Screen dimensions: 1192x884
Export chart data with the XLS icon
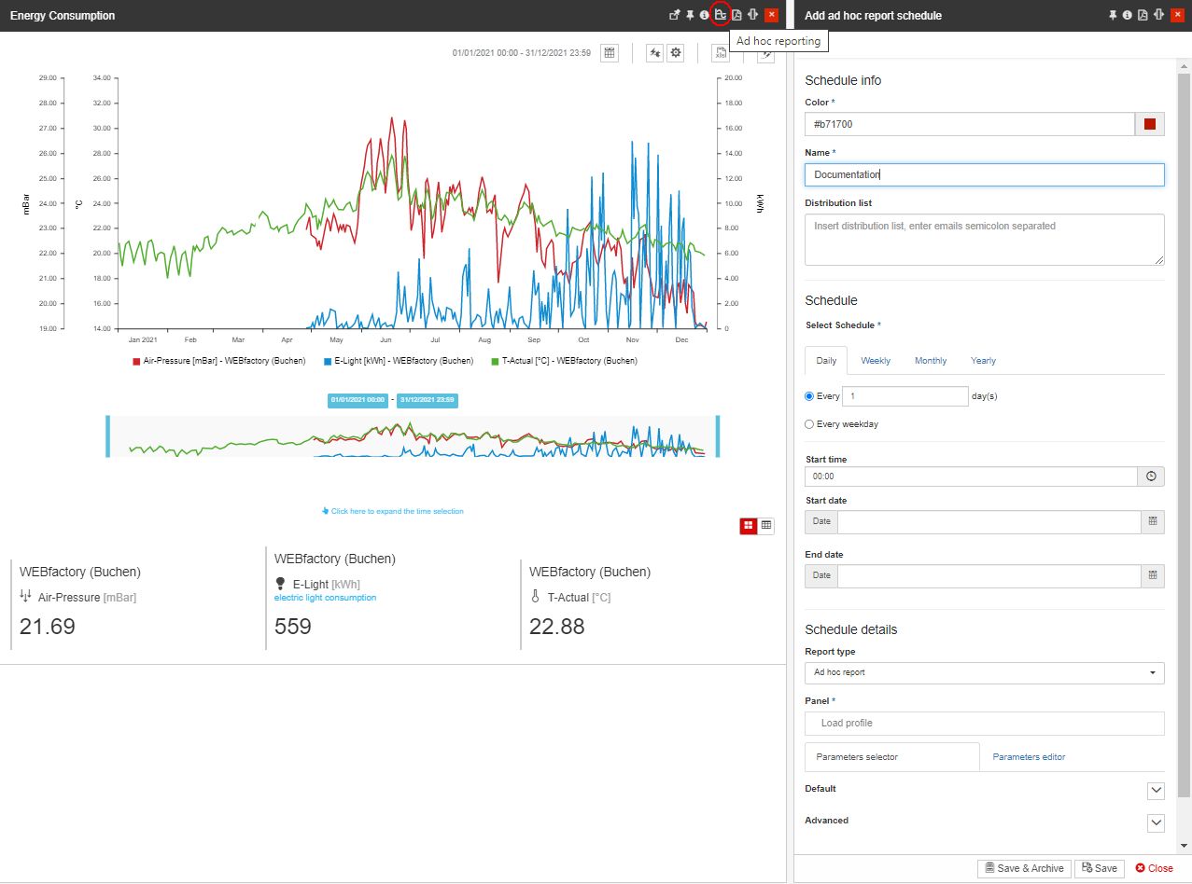721,53
